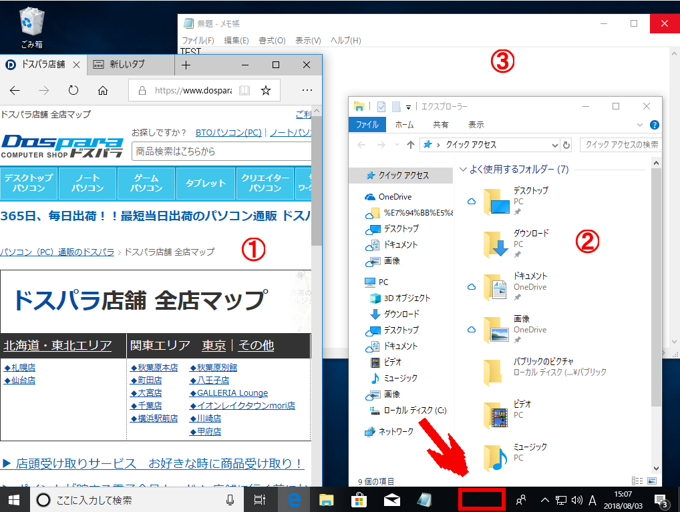
Task: Open Edge home page button
Action: pos(103,90)
